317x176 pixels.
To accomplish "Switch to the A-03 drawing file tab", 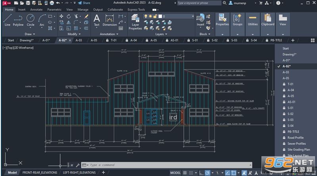I will [79, 40].
